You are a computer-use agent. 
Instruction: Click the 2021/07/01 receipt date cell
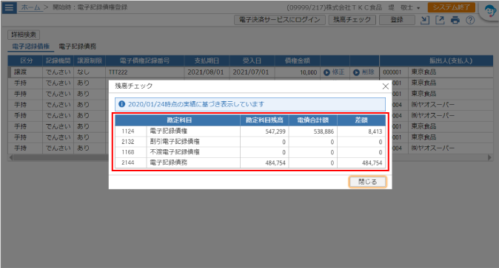(251, 72)
